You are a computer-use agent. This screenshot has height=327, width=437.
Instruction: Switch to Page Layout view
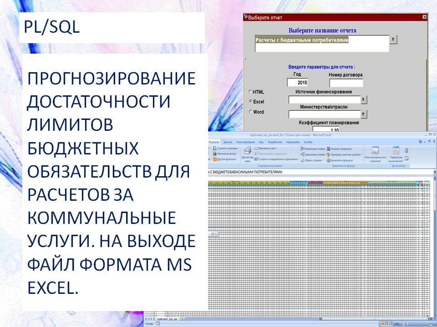[x=386, y=324]
